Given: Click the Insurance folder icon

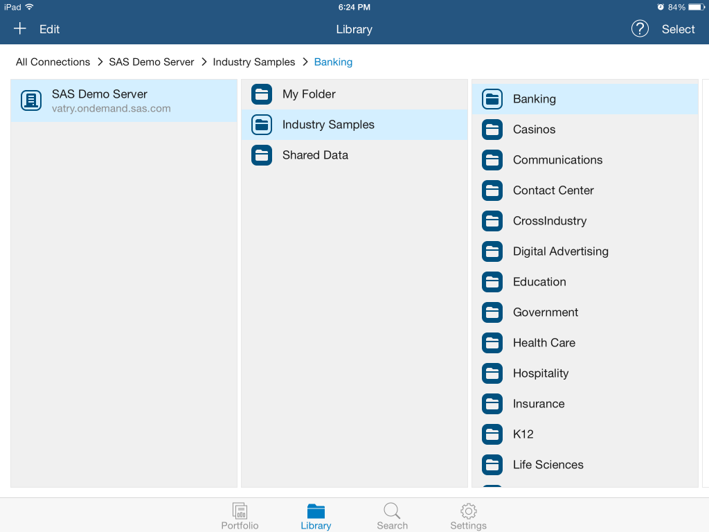Looking at the screenshot, I should click(492, 404).
